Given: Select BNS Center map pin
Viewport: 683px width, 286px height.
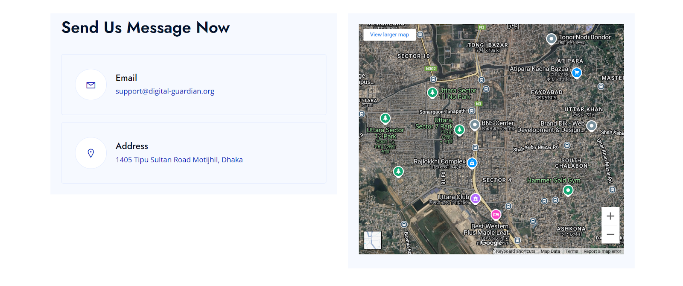Looking at the screenshot, I should 475,125.
